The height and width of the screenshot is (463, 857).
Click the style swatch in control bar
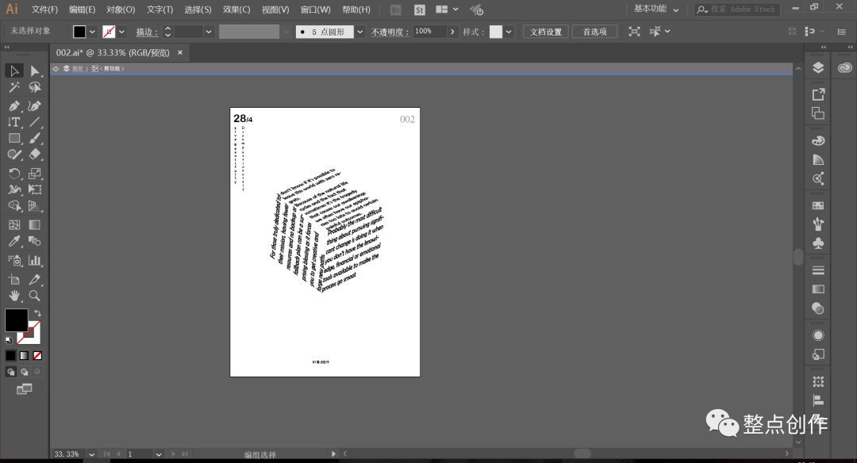[496, 32]
